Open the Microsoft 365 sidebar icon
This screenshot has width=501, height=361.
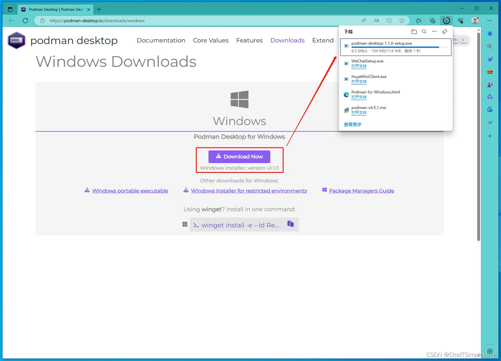tap(490, 97)
